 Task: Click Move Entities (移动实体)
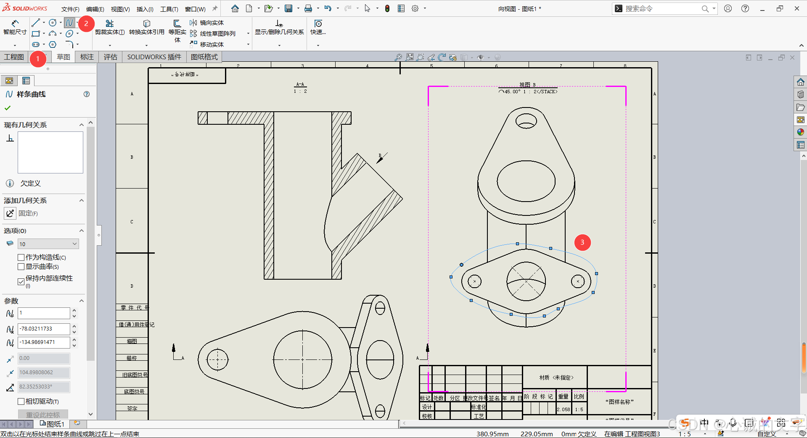tap(206, 45)
